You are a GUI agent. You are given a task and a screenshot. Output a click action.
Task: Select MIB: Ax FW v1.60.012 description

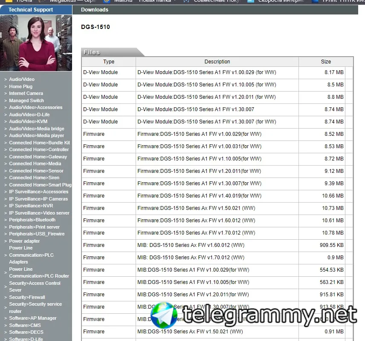tap(191, 245)
